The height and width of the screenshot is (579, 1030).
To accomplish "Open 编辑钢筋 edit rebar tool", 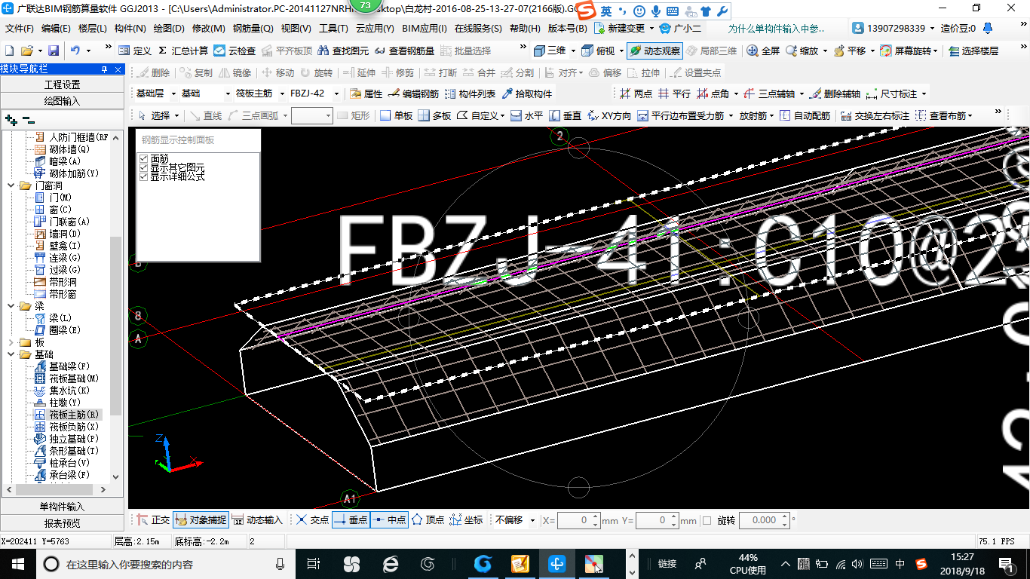I will point(413,94).
